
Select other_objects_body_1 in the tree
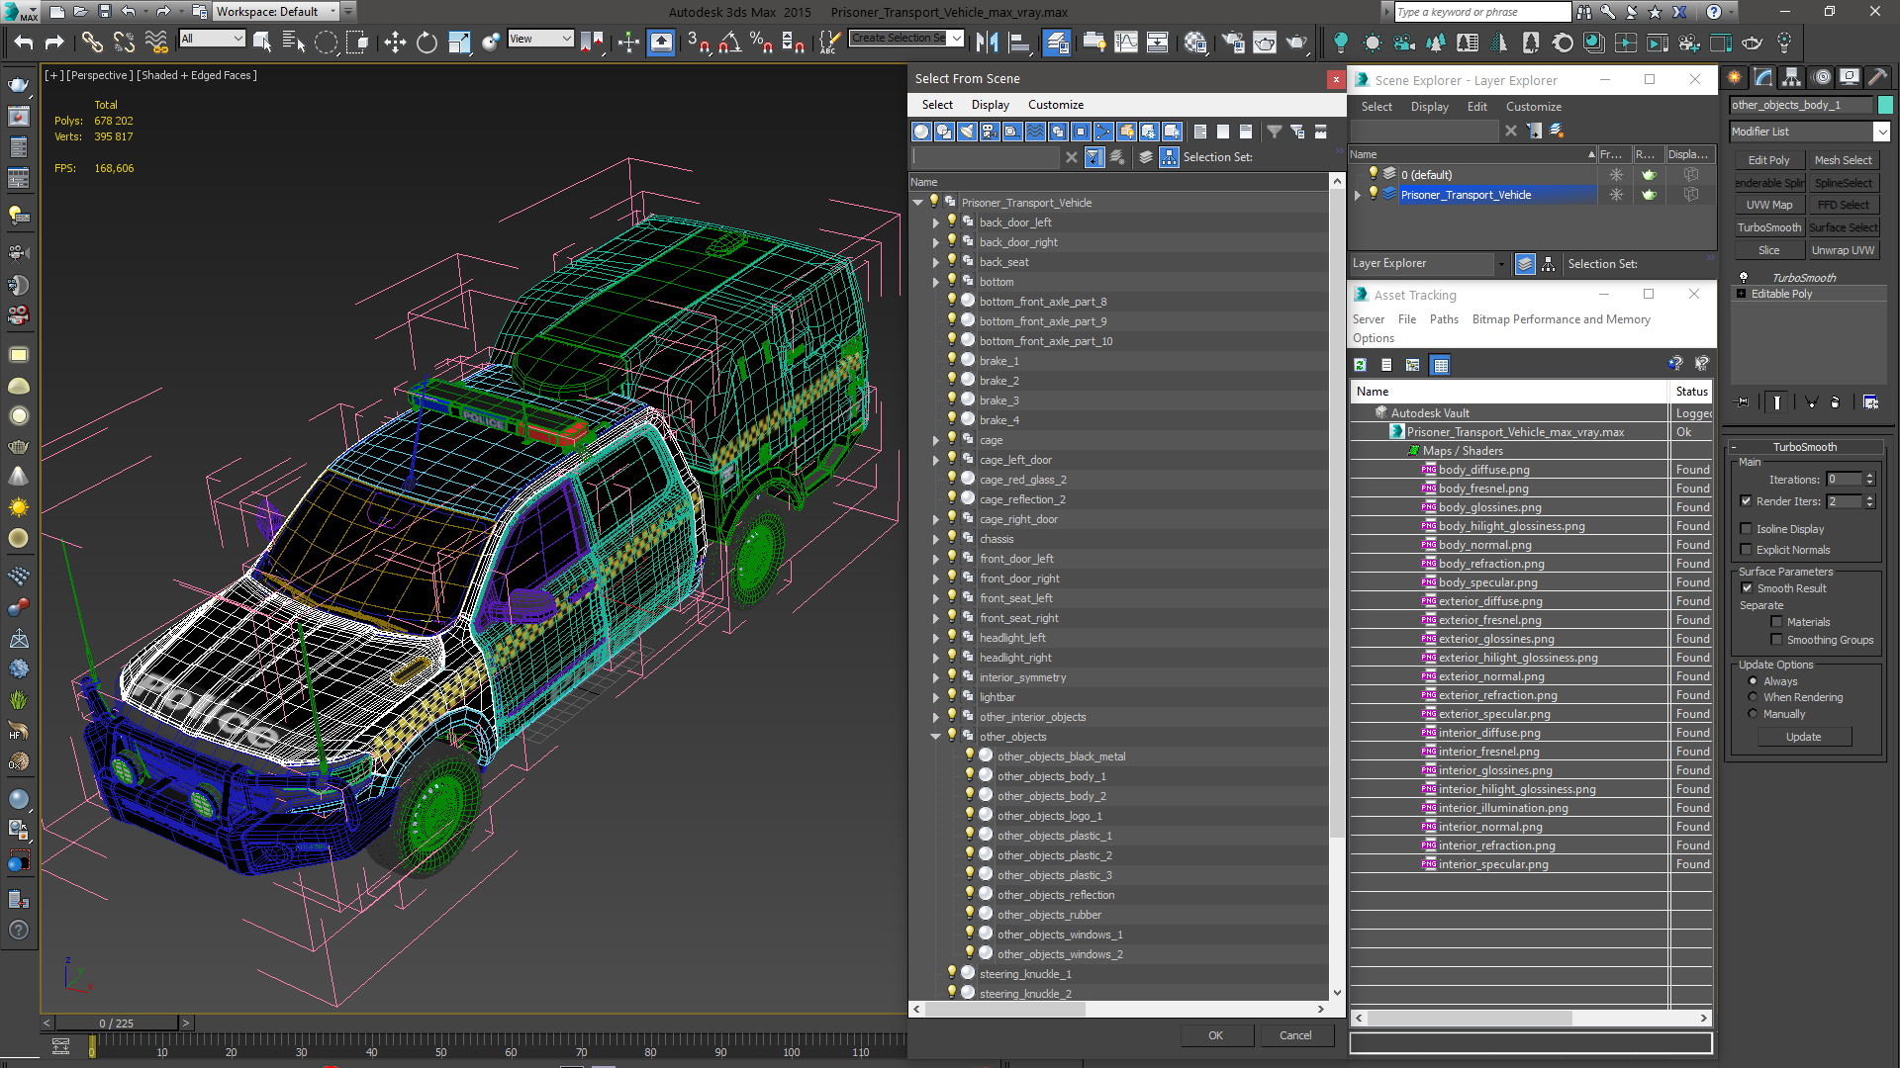coord(1051,776)
